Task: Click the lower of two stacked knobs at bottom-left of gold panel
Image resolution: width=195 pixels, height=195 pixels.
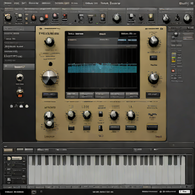Action: pos(49,124)
